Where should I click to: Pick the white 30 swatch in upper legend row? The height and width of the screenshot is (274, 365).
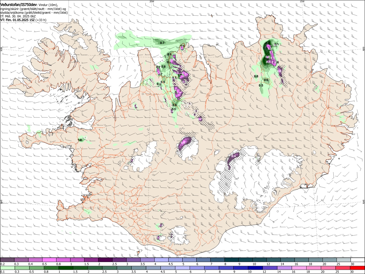pyautogui.click(x=358, y=260)
